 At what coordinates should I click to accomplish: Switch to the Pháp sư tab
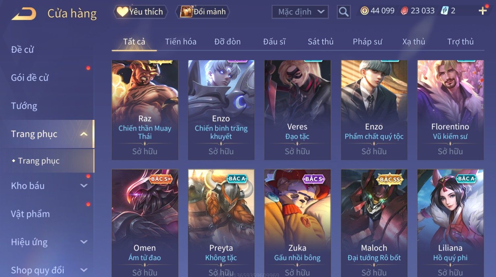pos(367,42)
